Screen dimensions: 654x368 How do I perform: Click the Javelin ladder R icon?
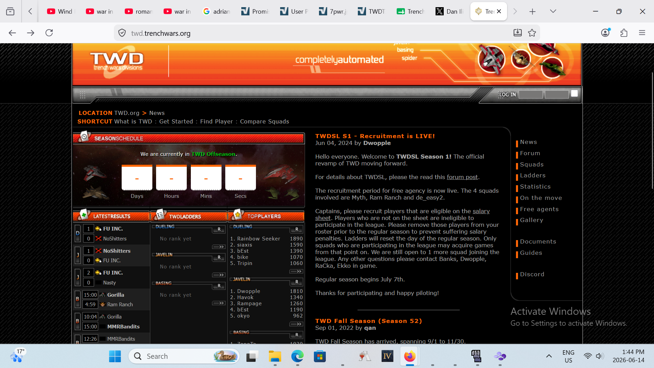point(219,257)
